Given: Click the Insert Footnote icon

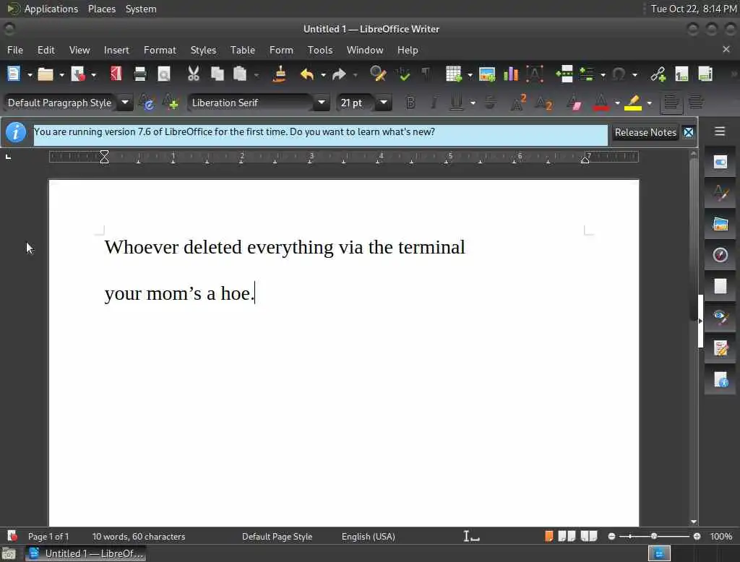Looking at the screenshot, I should coord(681,74).
